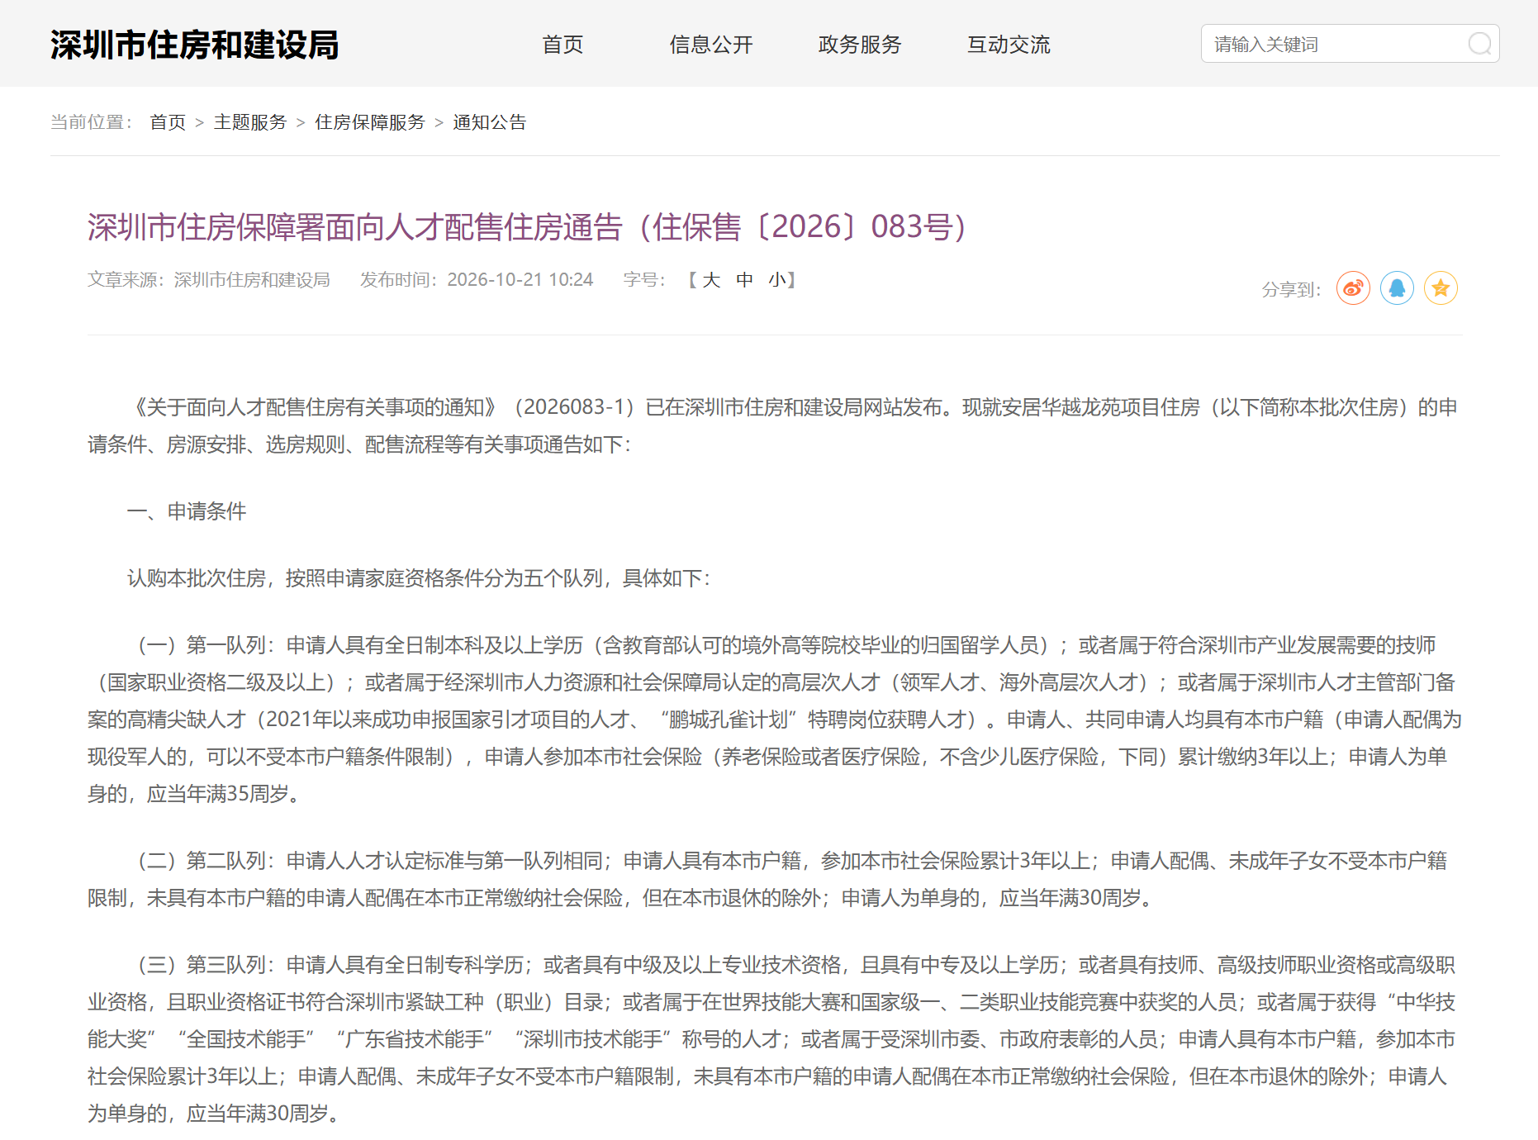Image resolution: width=1538 pixels, height=1140 pixels.
Task: Click the article source 深圳市住房和建设局
Action: (252, 280)
